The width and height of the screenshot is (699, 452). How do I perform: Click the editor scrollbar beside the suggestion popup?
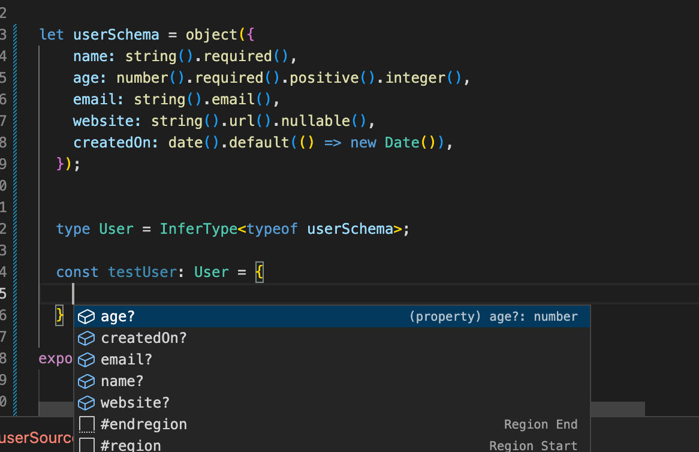[x=617, y=408]
